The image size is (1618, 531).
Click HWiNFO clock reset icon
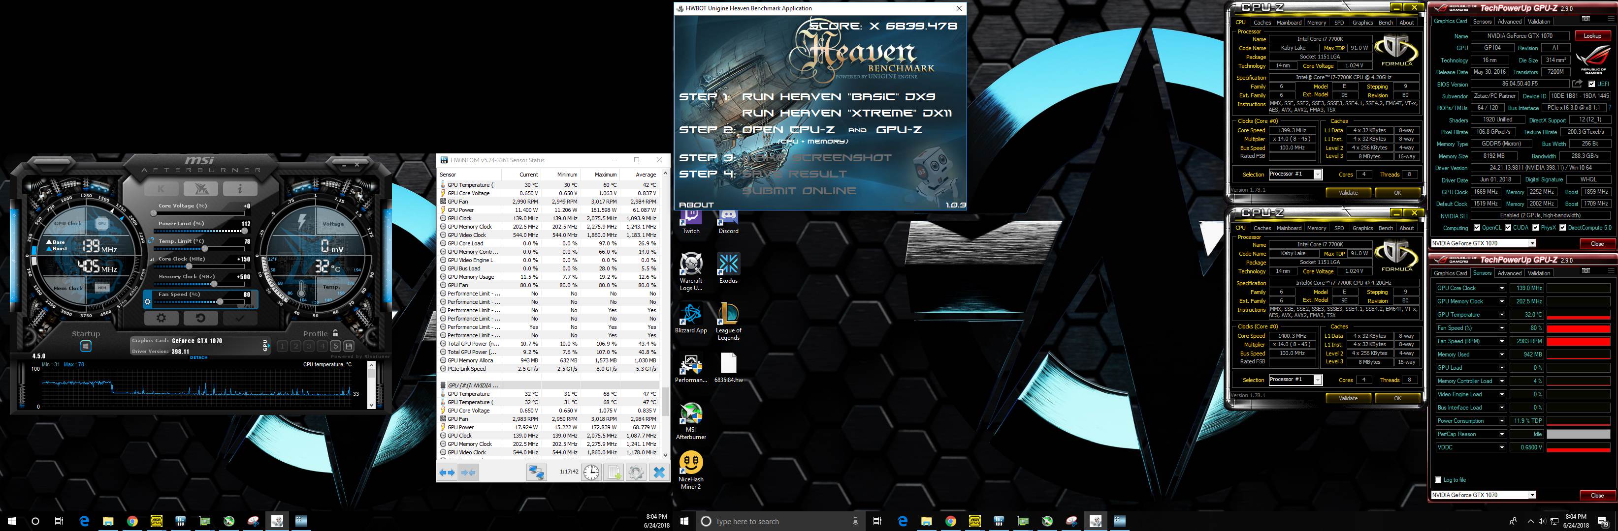point(591,472)
